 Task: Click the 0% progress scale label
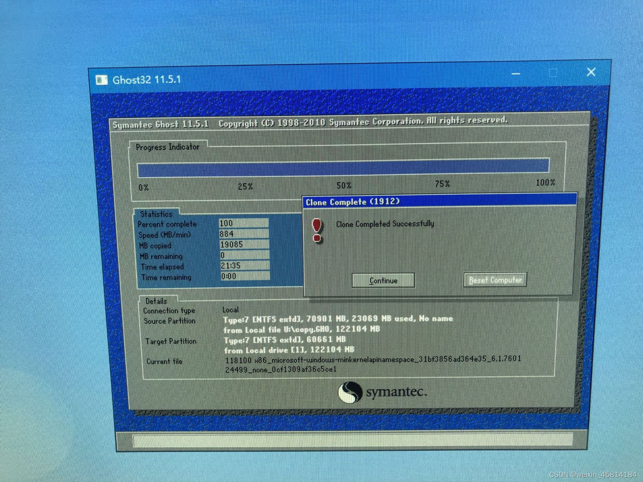click(x=144, y=188)
